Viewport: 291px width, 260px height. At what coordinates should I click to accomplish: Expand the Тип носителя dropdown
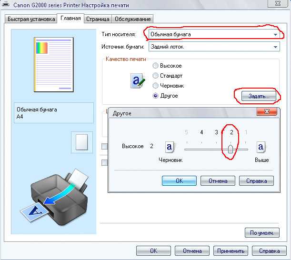[x=214, y=34]
